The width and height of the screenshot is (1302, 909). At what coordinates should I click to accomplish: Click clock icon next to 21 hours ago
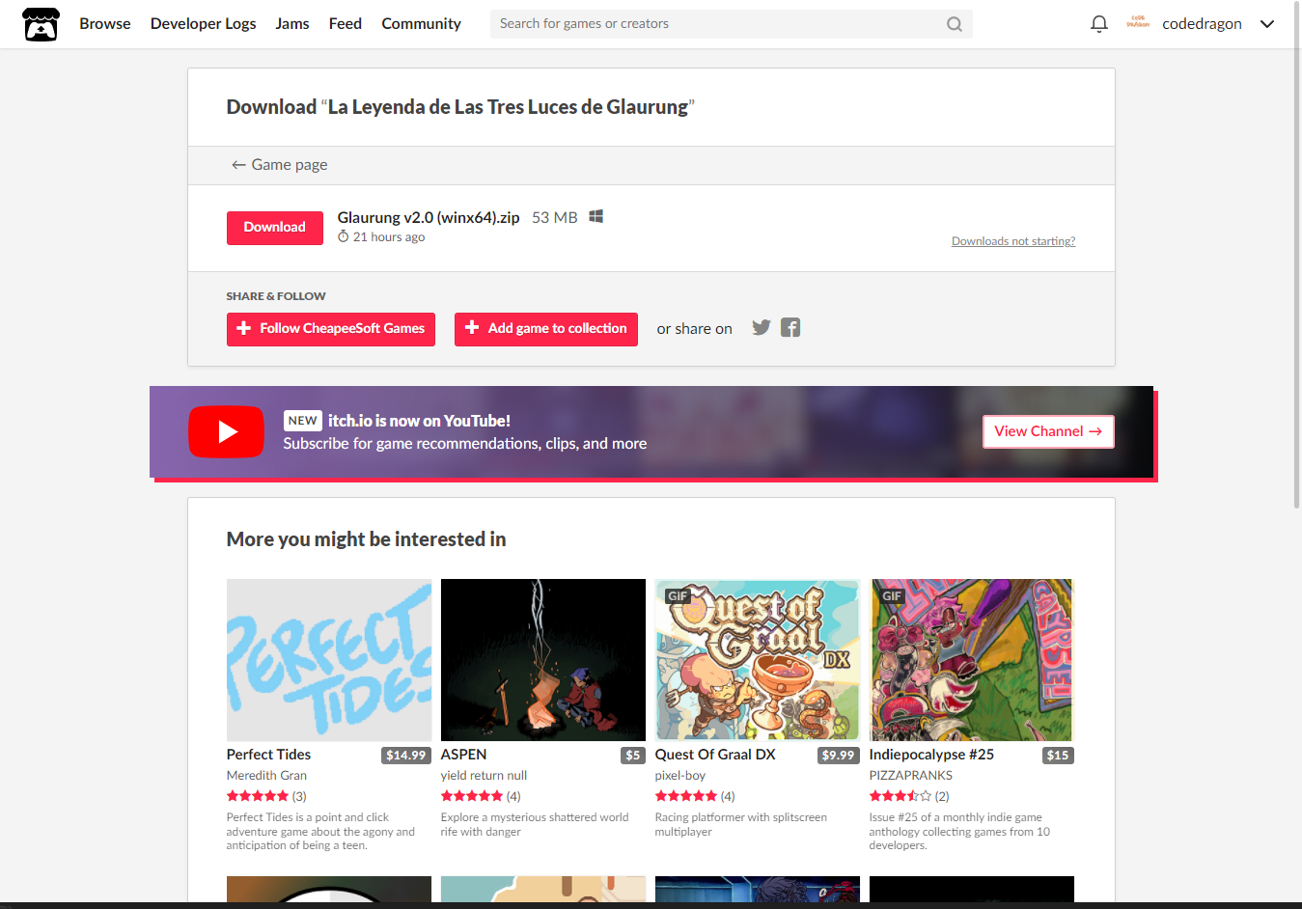click(343, 236)
